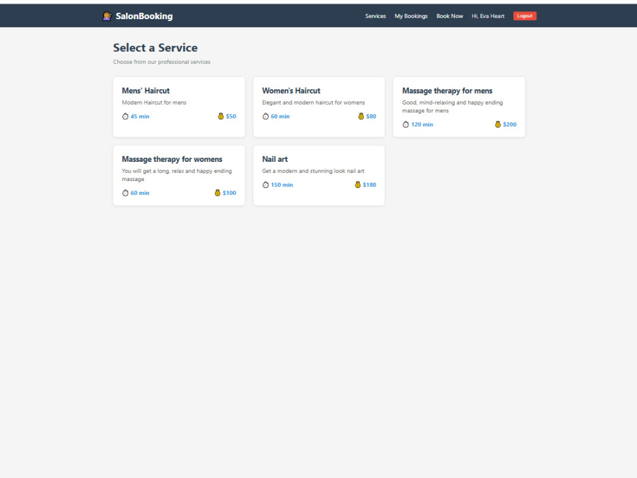Select the Mens' Haircut service title
The image size is (637, 478).
pyautogui.click(x=146, y=91)
